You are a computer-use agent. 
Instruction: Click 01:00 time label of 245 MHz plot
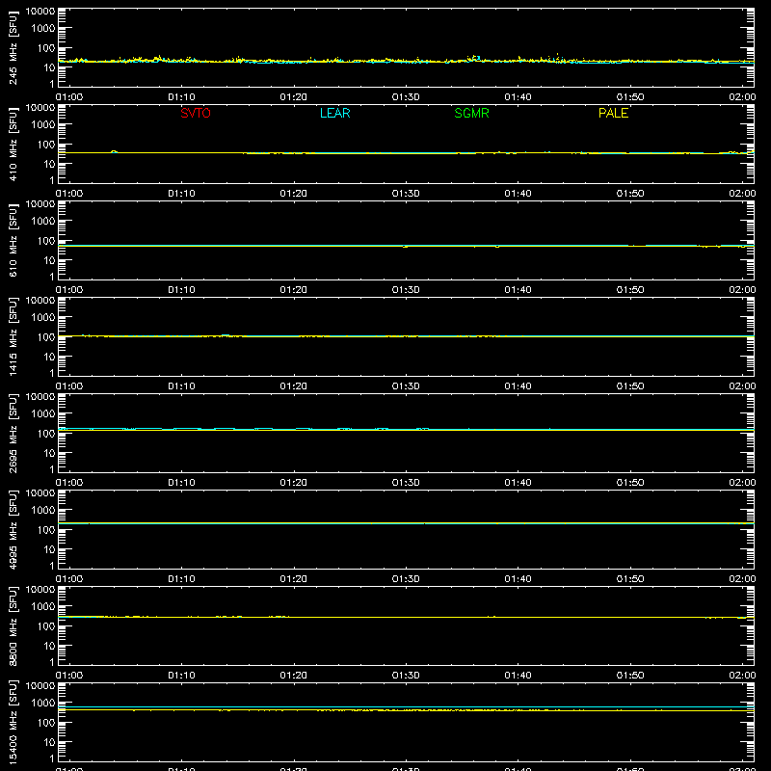69,97
